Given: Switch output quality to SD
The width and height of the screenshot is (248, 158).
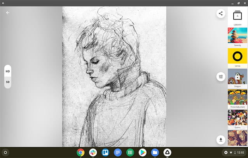Looking at the screenshot, I should click(x=8, y=82).
